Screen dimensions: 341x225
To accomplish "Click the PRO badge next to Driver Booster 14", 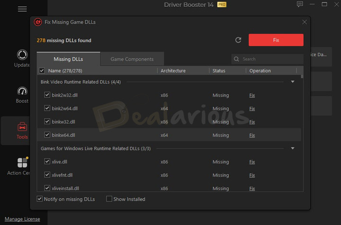I will (222, 5).
